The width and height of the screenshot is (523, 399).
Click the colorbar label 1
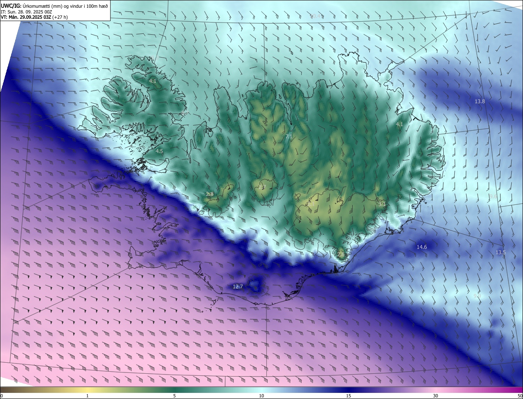(x=87, y=396)
